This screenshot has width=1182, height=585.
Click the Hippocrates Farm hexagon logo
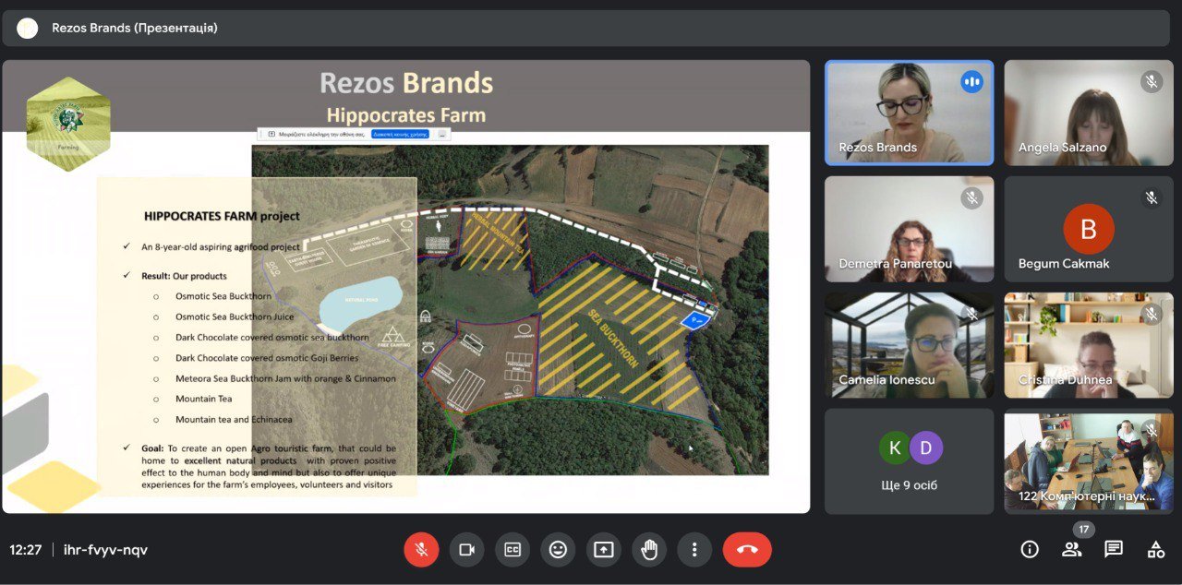67,124
